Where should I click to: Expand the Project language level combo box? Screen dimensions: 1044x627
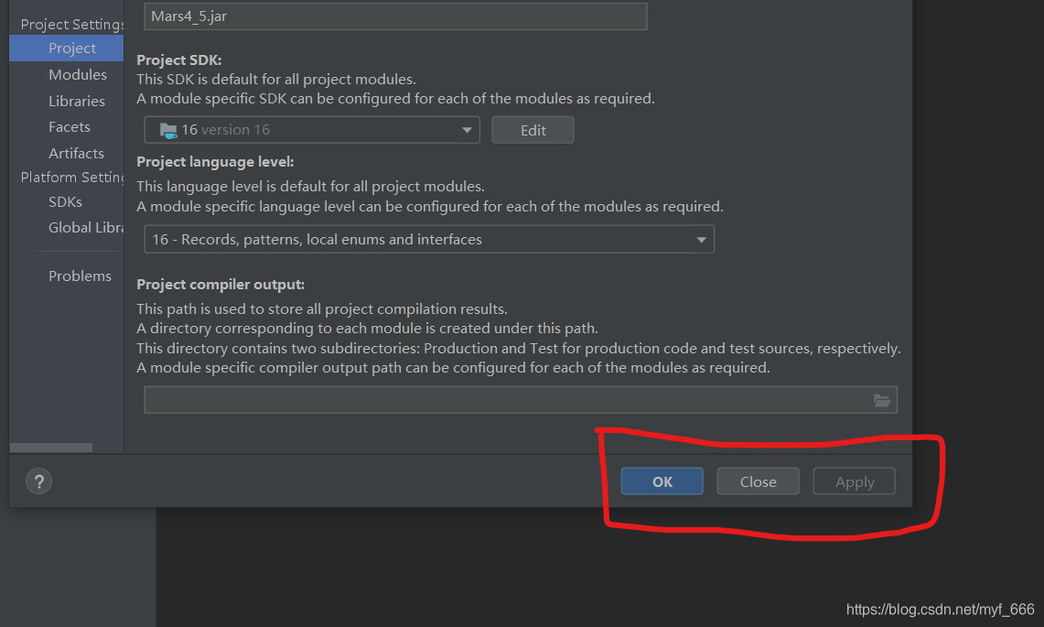click(429, 239)
